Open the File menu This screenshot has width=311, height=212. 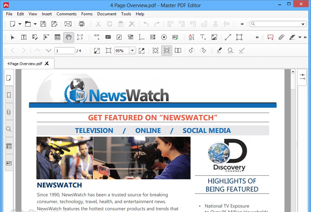point(9,14)
